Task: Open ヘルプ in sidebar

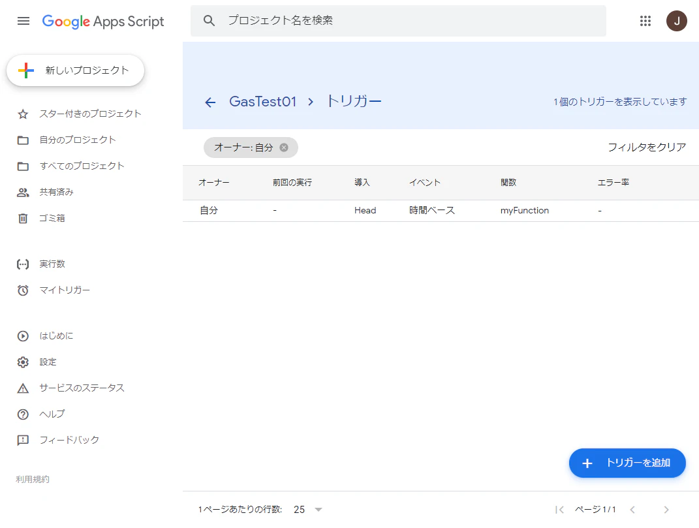Action: pos(52,414)
